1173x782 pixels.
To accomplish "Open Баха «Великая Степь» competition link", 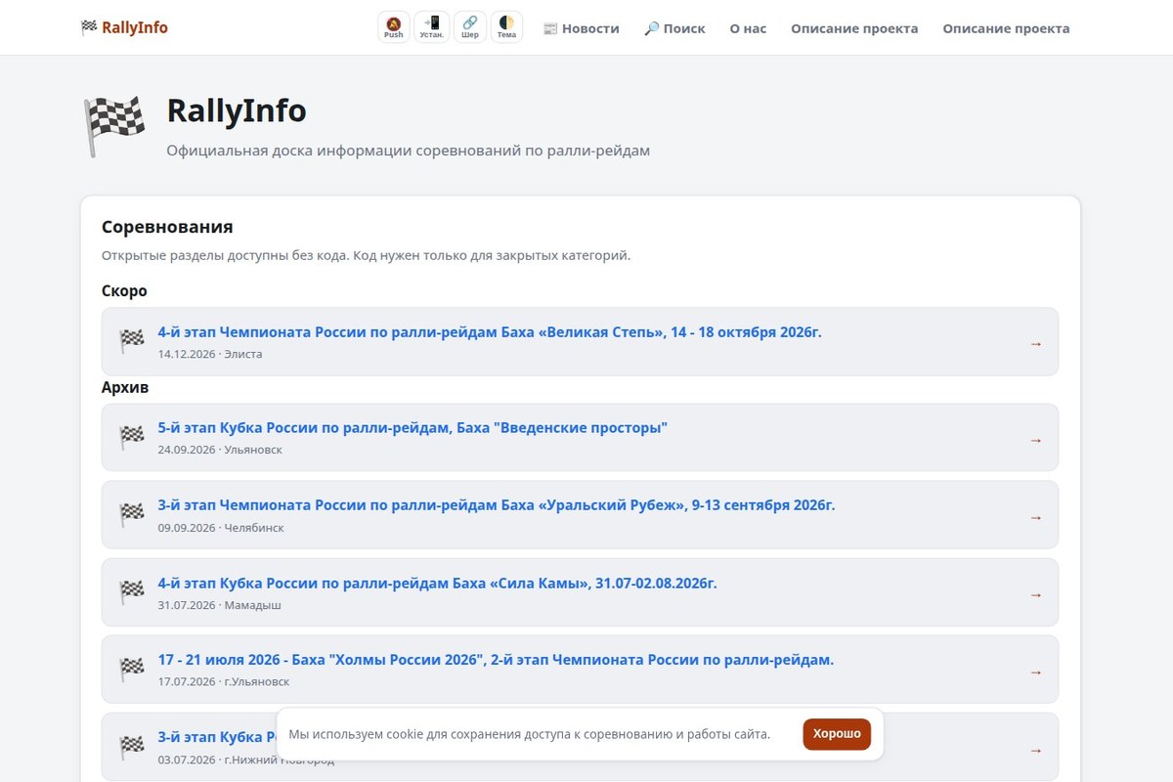I will [x=490, y=332].
